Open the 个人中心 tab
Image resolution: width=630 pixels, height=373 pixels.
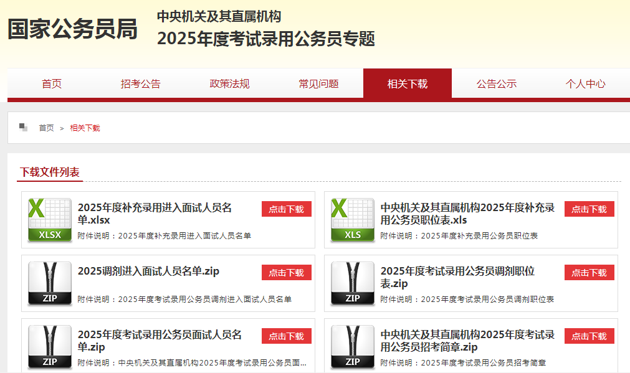585,84
